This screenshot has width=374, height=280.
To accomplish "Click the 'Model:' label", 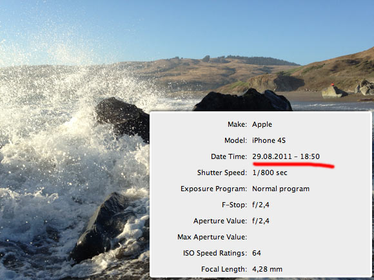I will point(235,140).
